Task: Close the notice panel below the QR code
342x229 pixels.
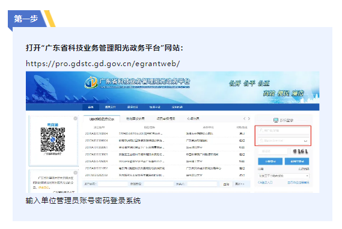Action: tap(76, 173)
